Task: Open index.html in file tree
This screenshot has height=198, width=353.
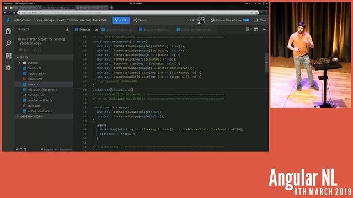Action: click(x=34, y=79)
